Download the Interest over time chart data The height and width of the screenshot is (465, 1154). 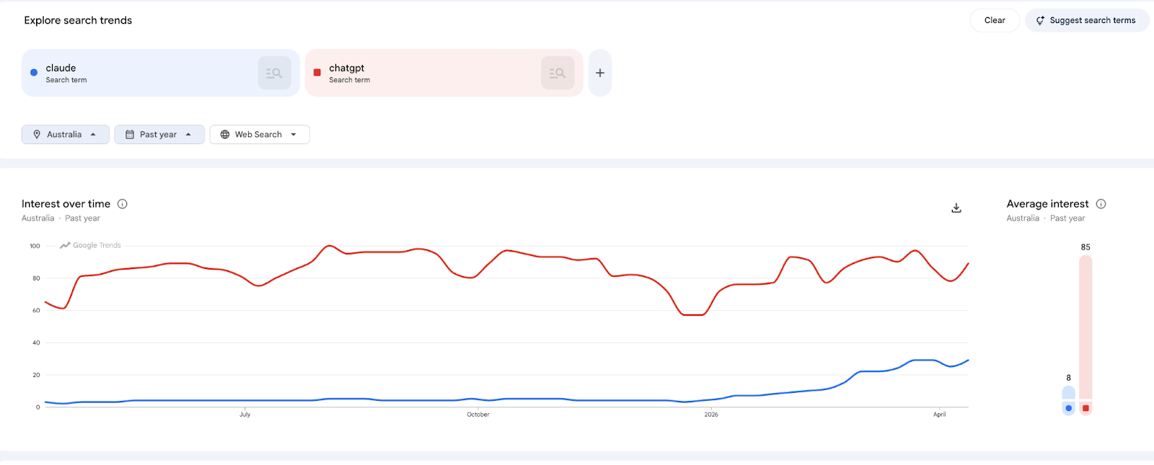pos(956,208)
